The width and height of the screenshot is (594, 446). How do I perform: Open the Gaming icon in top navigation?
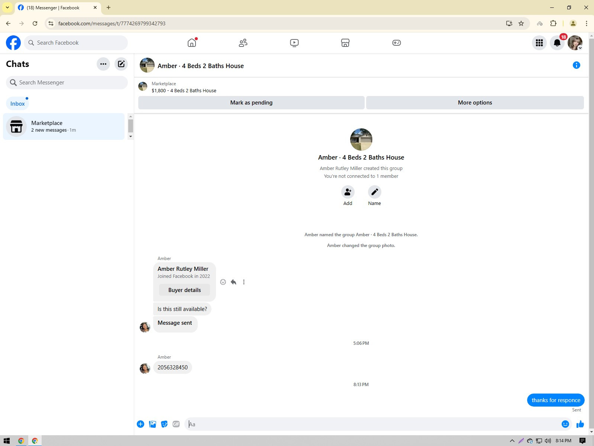click(x=397, y=43)
